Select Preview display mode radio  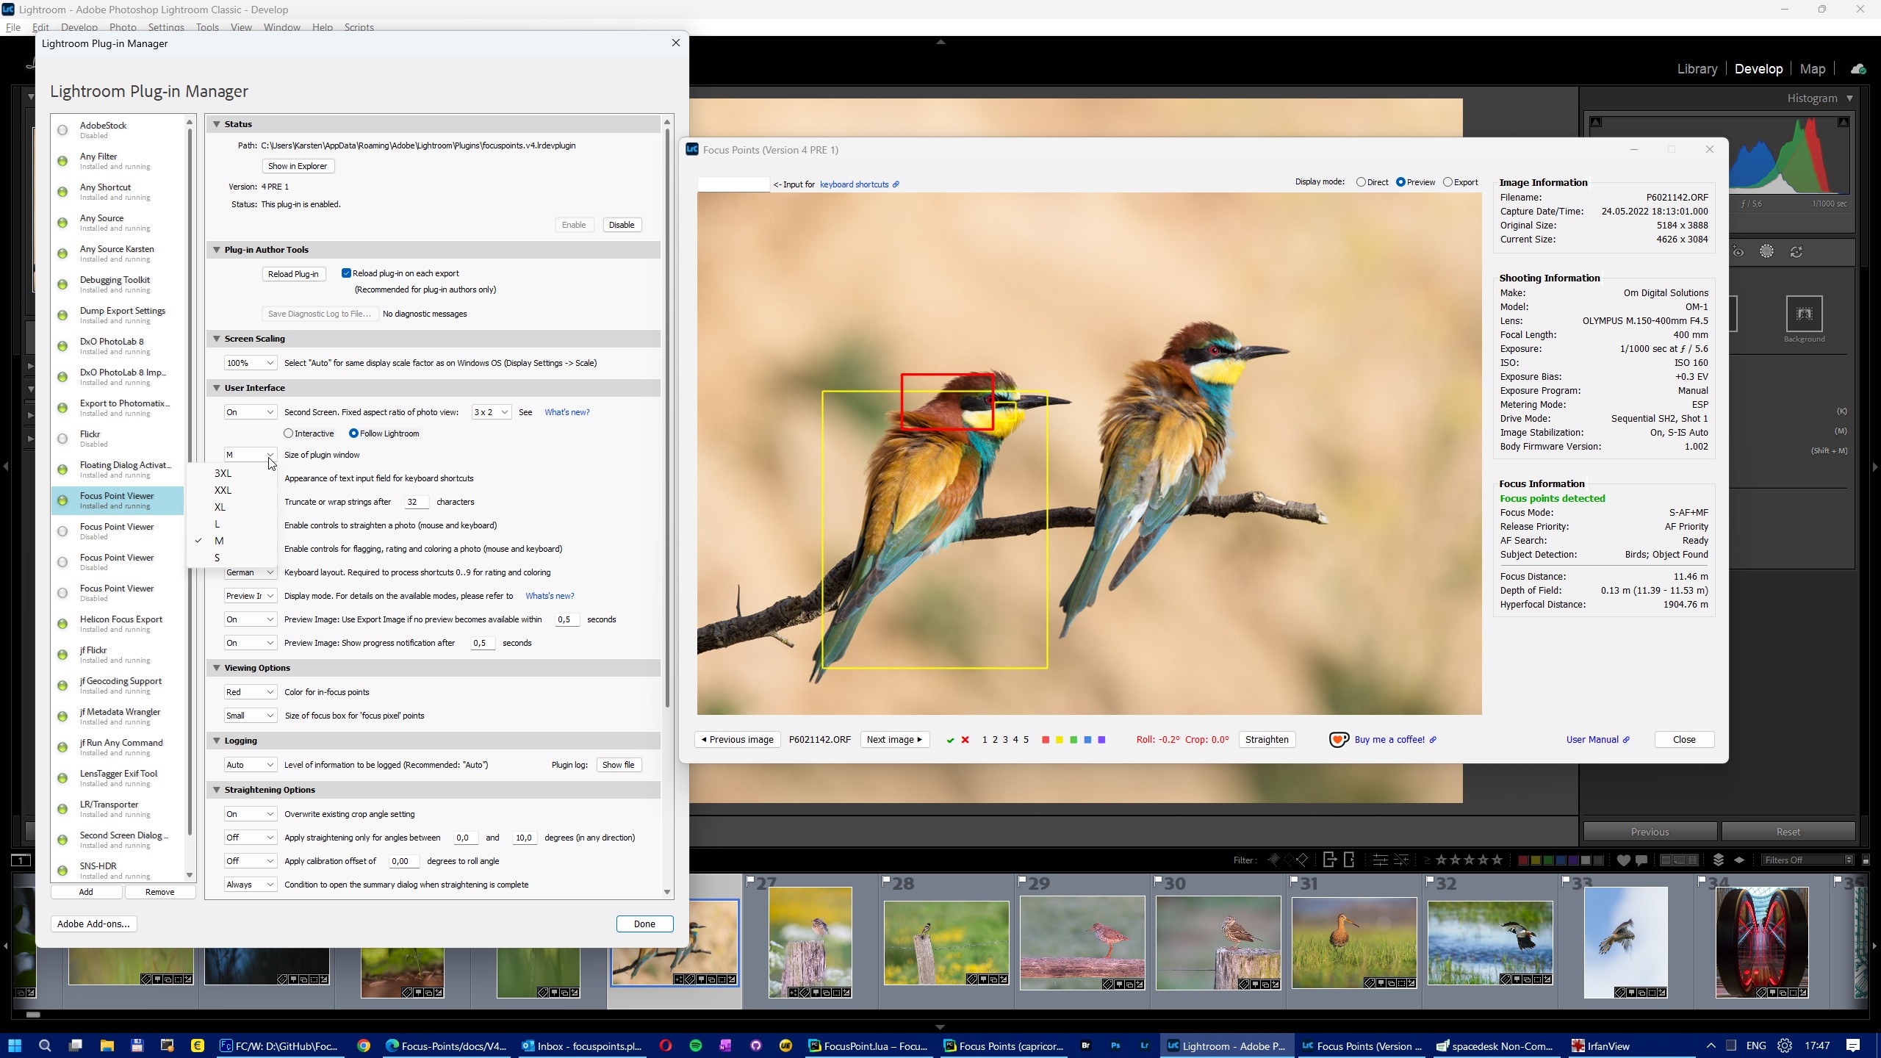coord(1400,182)
